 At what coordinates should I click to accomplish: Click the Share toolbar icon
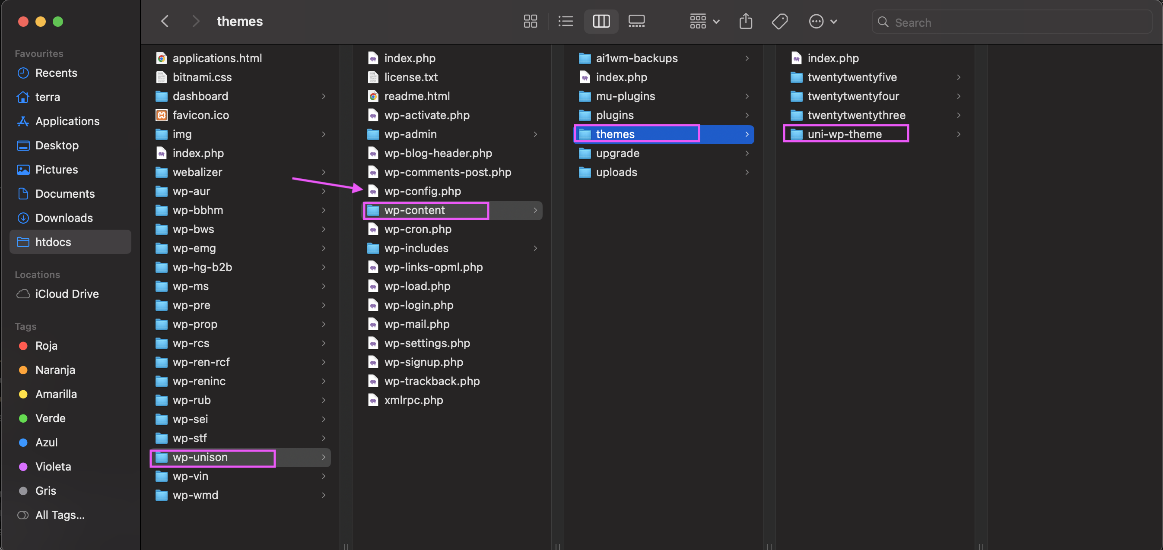point(745,21)
